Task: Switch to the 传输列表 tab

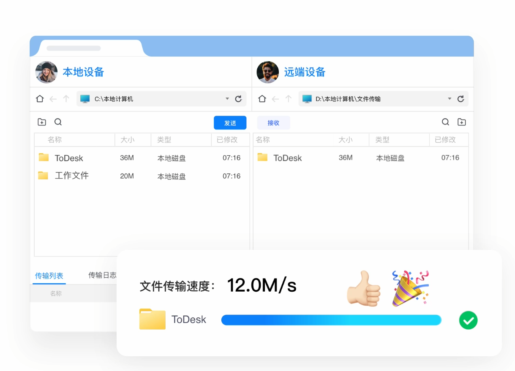Action: [49, 276]
